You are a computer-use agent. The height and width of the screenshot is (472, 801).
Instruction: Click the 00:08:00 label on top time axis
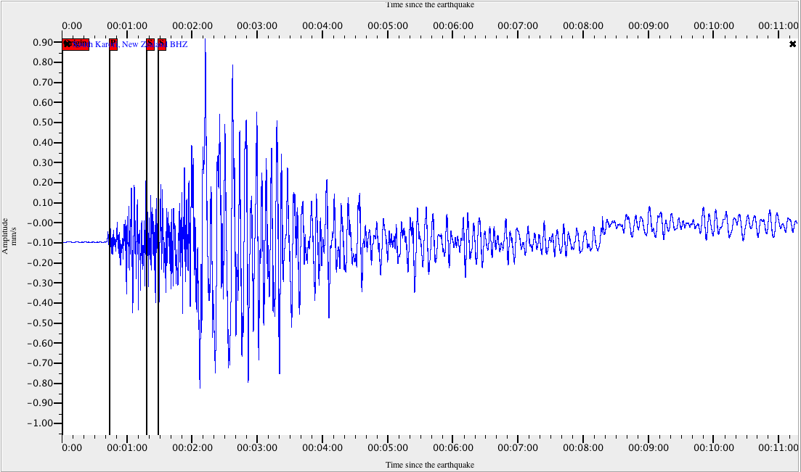coord(582,25)
